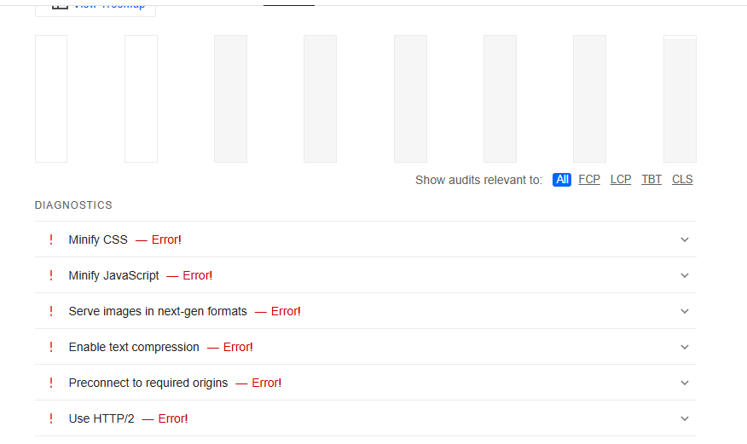
Task: Click the exclamation icon for Preconnect to required origins
Action: coord(51,383)
